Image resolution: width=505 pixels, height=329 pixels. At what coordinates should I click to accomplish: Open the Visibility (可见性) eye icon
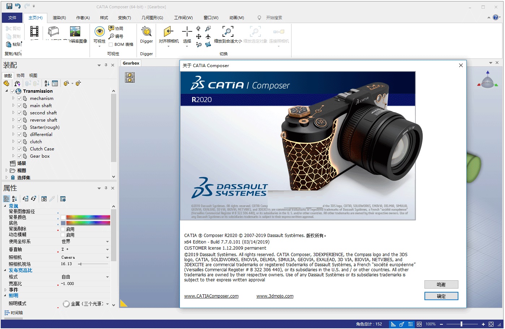coord(99,32)
